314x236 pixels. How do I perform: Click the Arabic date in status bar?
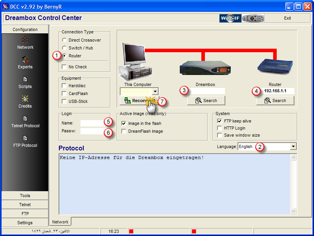click(x=51, y=231)
